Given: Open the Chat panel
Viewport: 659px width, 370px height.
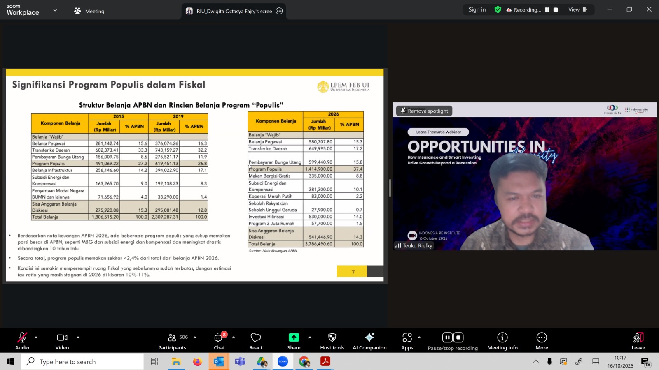Looking at the screenshot, I should (x=219, y=341).
